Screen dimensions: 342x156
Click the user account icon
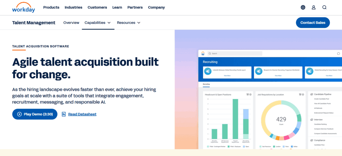pos(314,7)
